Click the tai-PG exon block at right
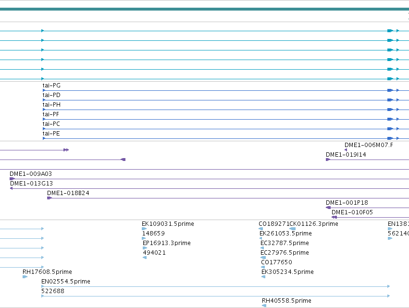Viewport: 409px width, 308px height. 390,90
